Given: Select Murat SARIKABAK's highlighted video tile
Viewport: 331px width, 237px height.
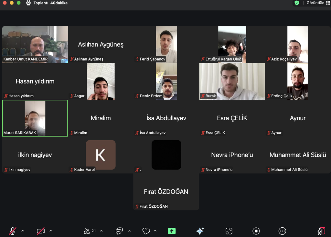Looking at the screenshot, I should tap(35, 118).
